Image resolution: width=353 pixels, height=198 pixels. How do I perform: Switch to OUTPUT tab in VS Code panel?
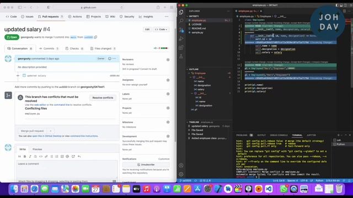pos(261,135)
